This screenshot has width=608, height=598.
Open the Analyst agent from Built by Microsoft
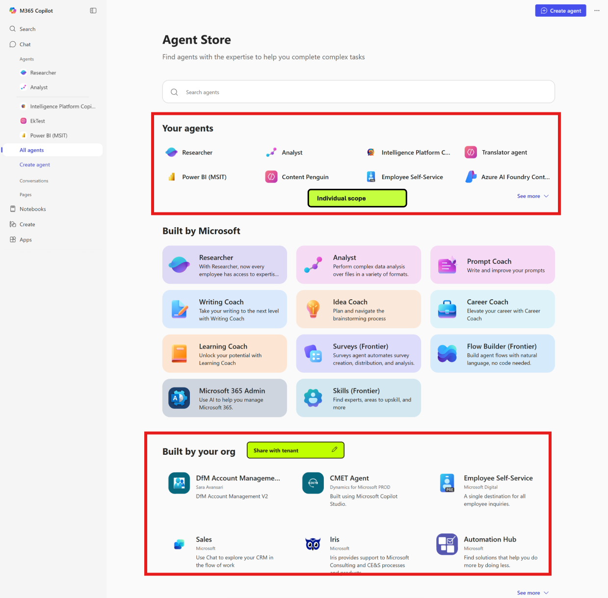click(358, 264)
